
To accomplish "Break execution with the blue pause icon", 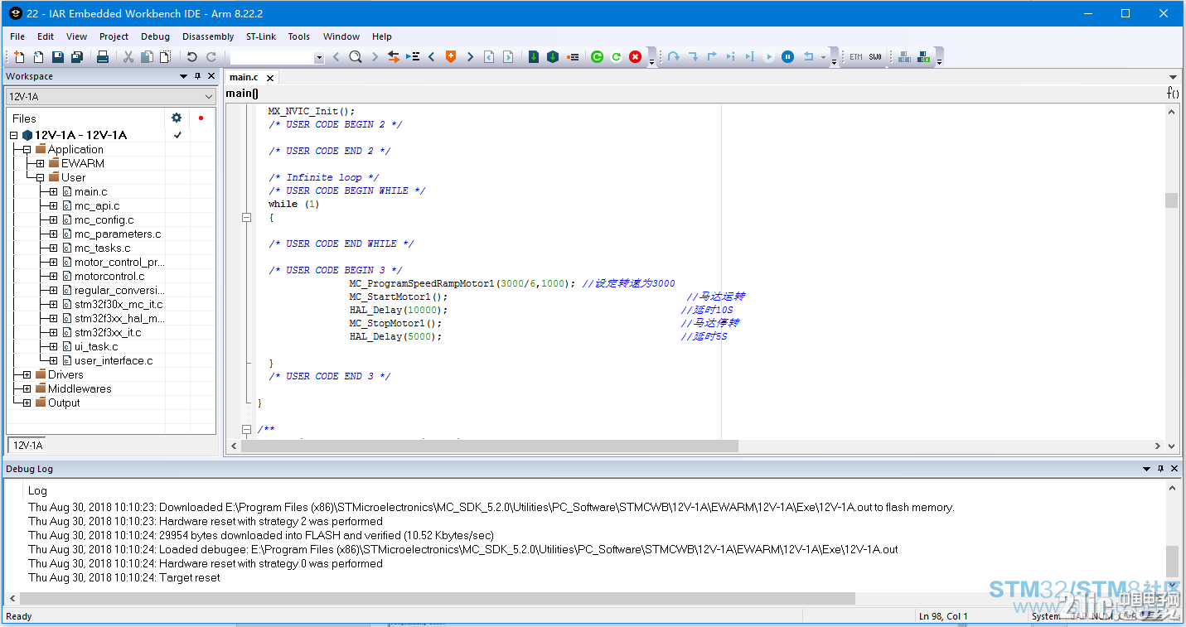I will tap(788, 57).
